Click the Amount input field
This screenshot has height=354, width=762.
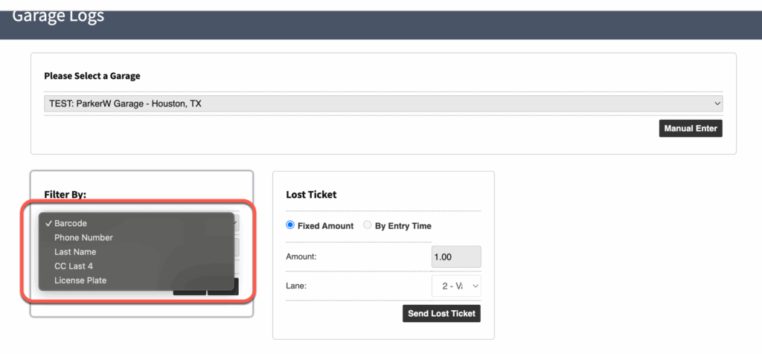click(456, 257)
